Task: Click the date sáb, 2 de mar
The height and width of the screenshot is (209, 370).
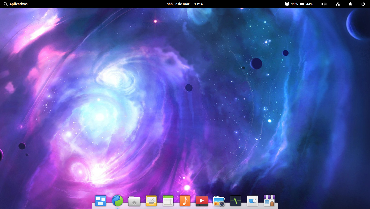Action: 178,4
